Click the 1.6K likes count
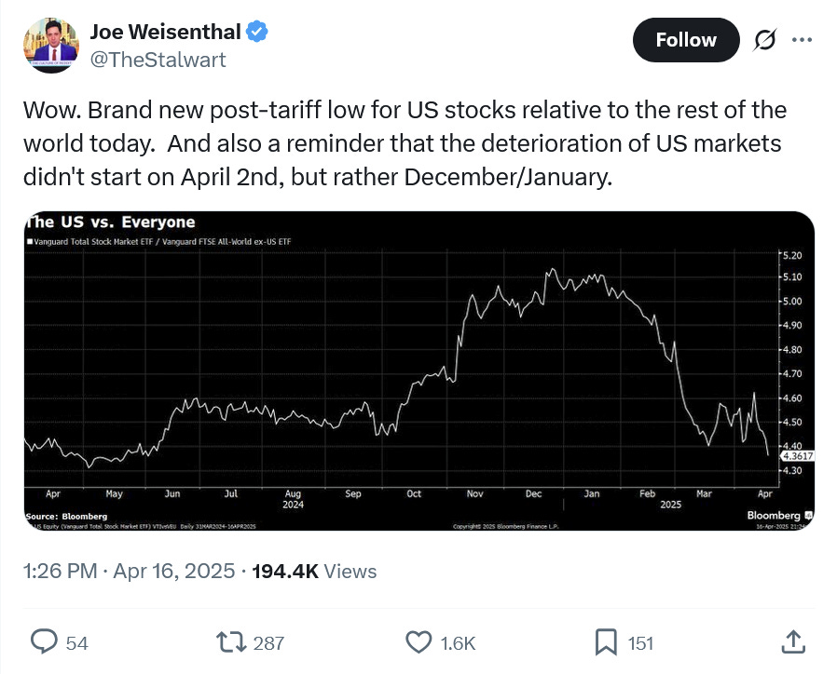 pos(458,643)
